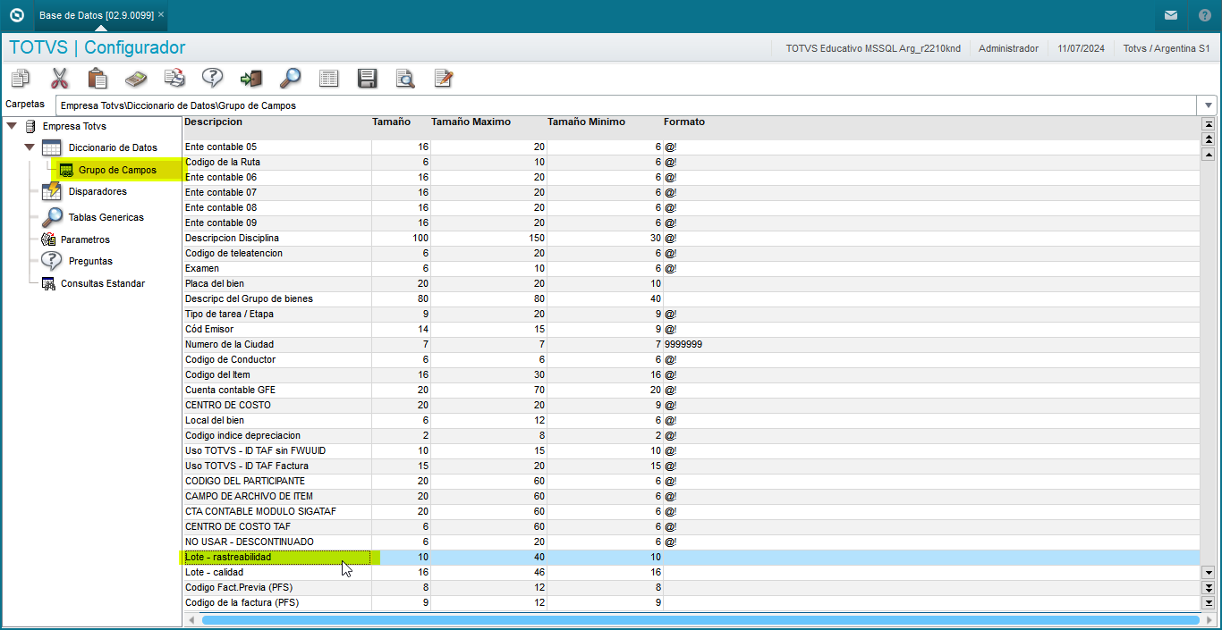Image resolution: width=1222 pixels, height=630 pixels.
Task: Click the single up arrow scroll button
Action: pyautogui.click(x=1209, y=155)
